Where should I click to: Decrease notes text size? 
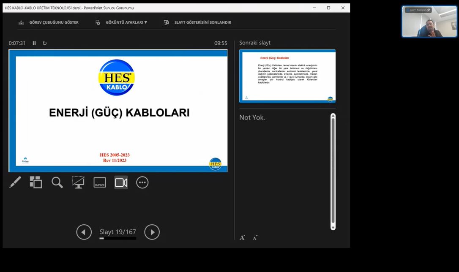coord(255,238)
